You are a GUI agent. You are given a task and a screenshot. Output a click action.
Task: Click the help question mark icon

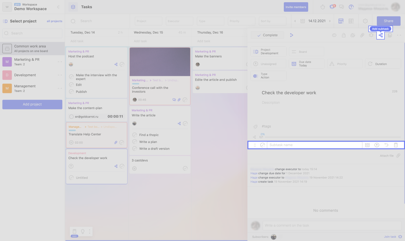pos(351,7)
